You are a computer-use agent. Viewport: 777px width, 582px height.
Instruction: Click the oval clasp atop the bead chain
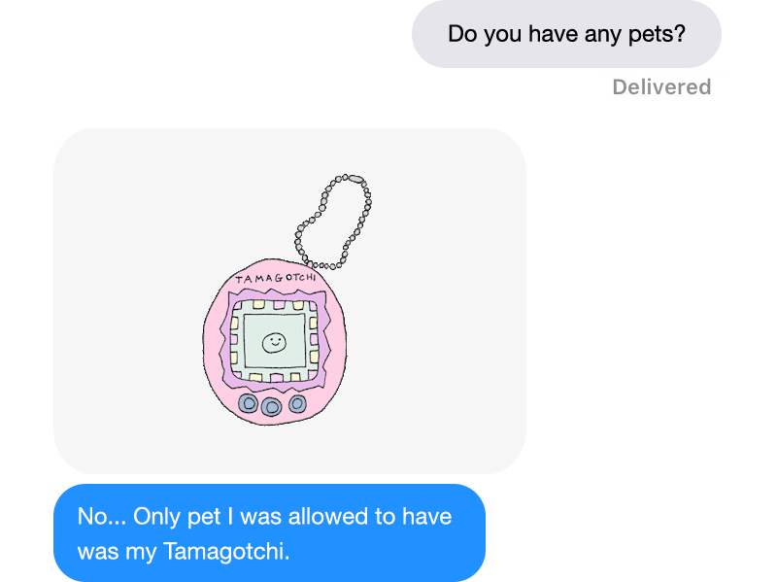point(355,179)
